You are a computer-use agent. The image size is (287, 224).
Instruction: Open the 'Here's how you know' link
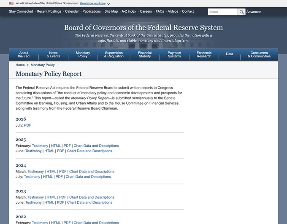pyautogui.click(x=92, y=3)
